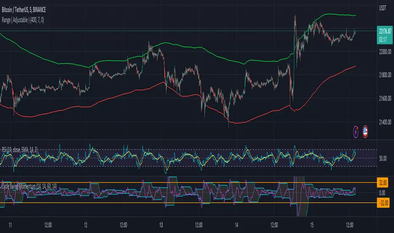The image size is (394, 233).
Task: Click the 21400.00 price axis label
Action: tap(385, 122)
